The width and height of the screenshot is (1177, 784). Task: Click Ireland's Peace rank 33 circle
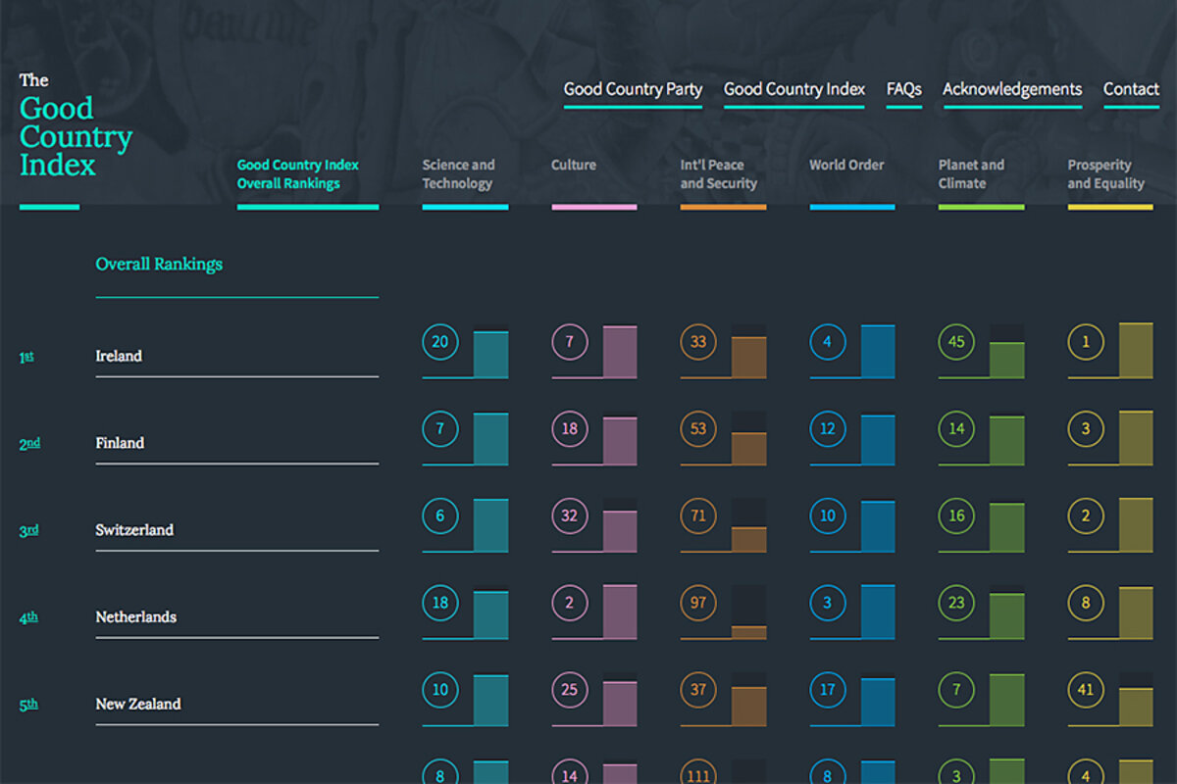click(698, 342)
